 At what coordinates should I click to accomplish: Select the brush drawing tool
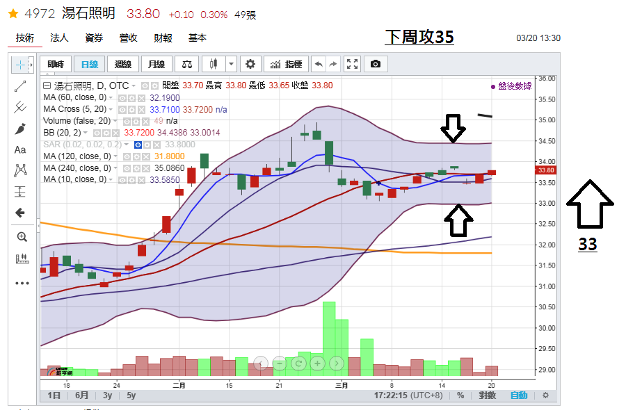pyautogui.click(x=20, y=129)
